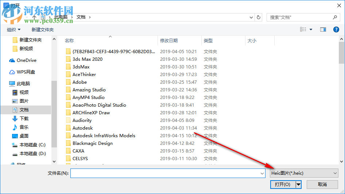This screenshot has width=345, height=194.
Task: Click file list scrollbar up arrow
Action: [341, 39]
